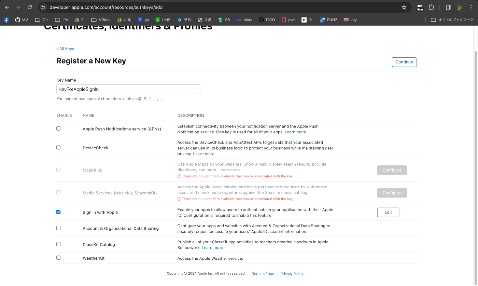Image resolution: width=478 pixels, height=286 pixels.
Task: Open the すべてのブックマーク folder
Action: [452, 20]
